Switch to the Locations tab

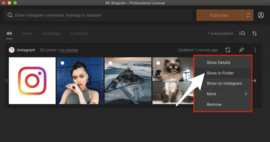tap(79, 33)
